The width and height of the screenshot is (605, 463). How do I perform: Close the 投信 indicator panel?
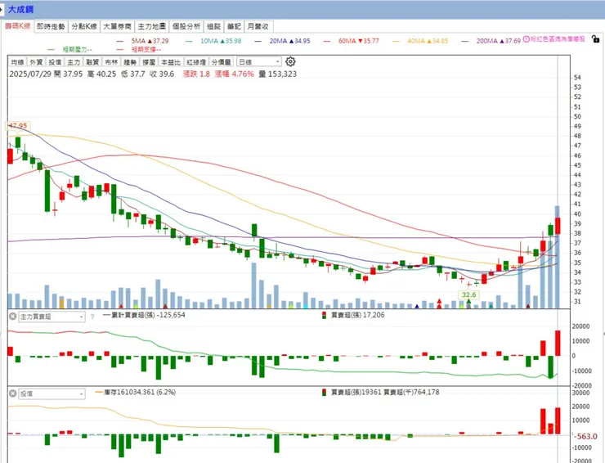coord(12,393)
